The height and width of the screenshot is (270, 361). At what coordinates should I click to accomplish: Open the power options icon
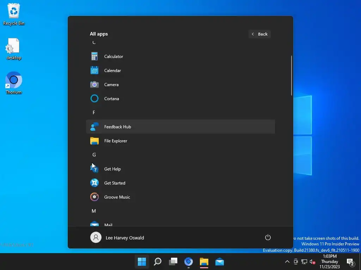pyautogui.click(x=268, y=237)
